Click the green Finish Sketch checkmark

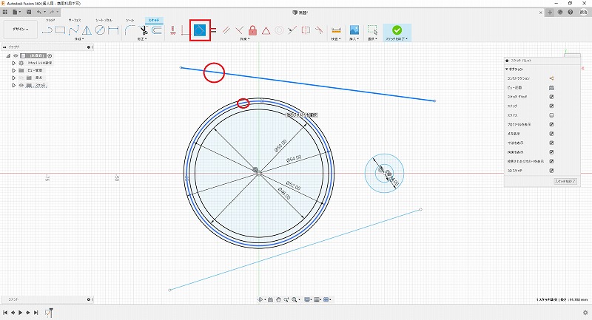[x=397, y=30]
